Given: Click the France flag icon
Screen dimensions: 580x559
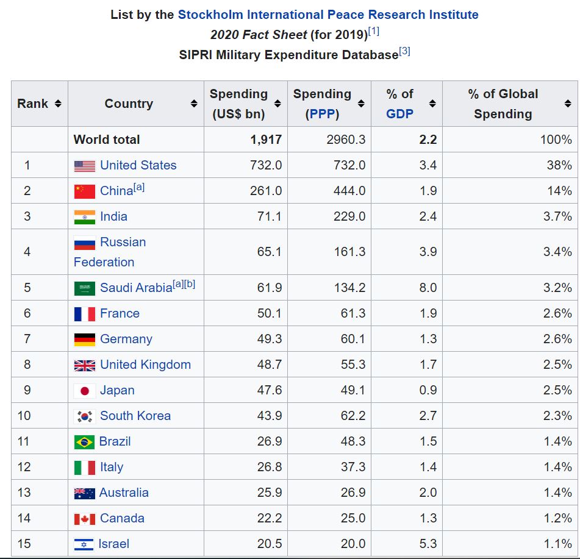Looking at the screenshot, I should [x=84, y=315].
